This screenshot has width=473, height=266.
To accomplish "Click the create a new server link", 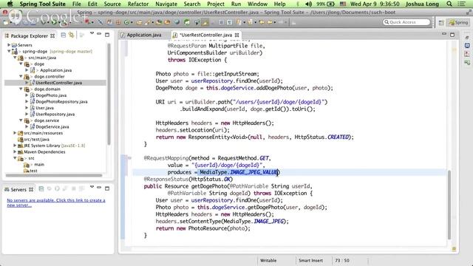I will (x=56, y=202).
